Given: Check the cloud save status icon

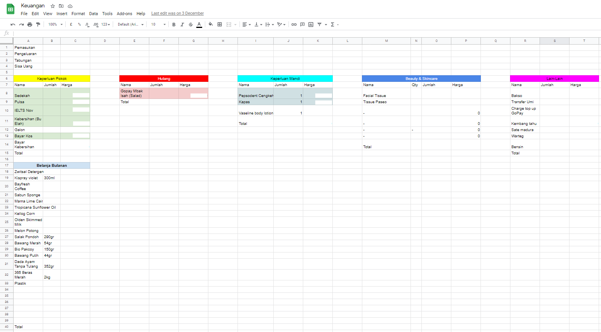Looking at the screenshot, I should click(70, 6).
